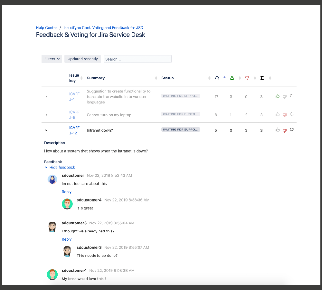Expand the ICVFFJ-5 issue row
Viewport: 322px width, 290px height.
pyautogui.click(x=46, y=115)
